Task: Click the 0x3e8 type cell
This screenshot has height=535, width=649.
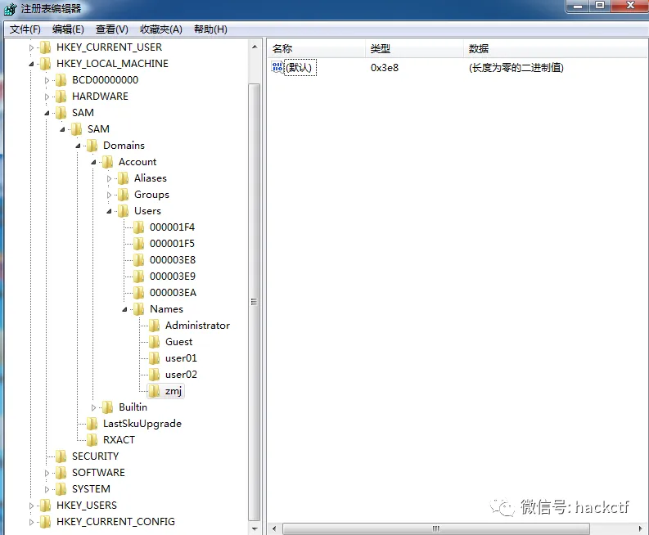Action: coord(385,67)
